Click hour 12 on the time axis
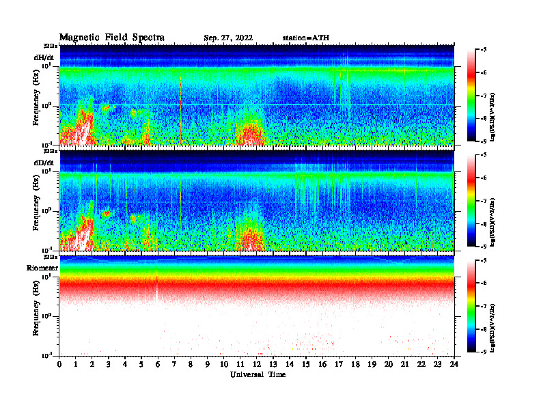This screenshot has height=418, width=541. point(257,365)
